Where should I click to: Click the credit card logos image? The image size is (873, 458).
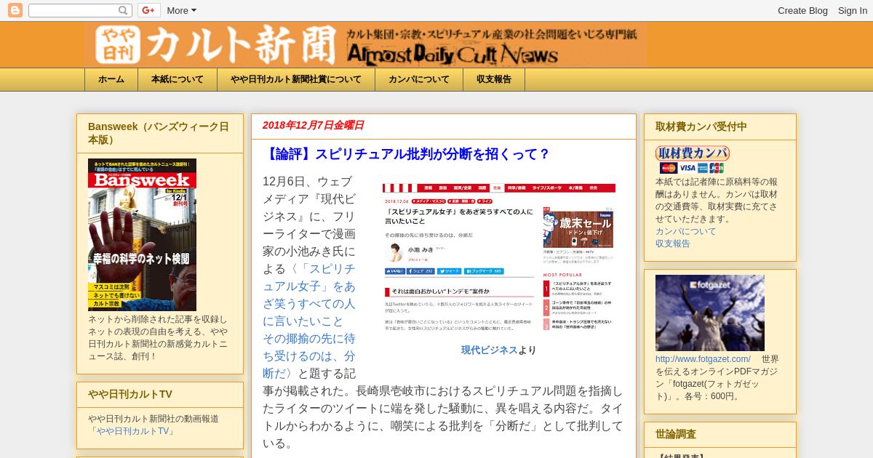tap(692, 168)
